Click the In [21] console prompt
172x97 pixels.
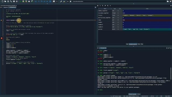[x=100, y=90]
